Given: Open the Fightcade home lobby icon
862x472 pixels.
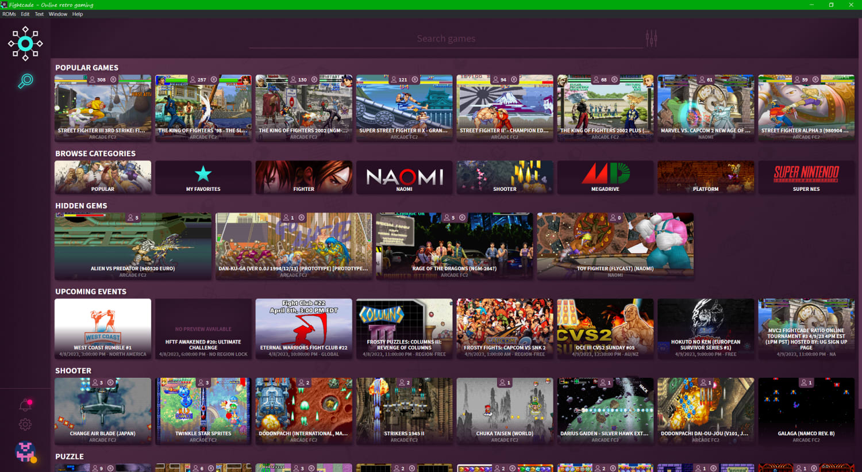Looking at the screenshot, I should pos(25,43).
